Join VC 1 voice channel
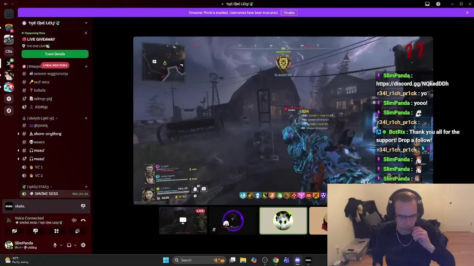Screen dimensions: 474x266 pos(54,167)
